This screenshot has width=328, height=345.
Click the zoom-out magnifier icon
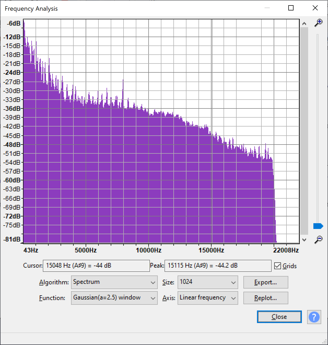click(319, 239)
